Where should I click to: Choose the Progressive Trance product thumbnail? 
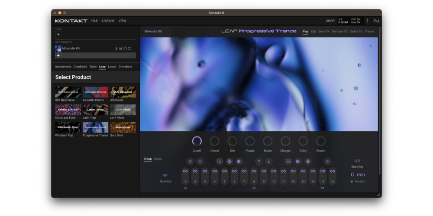(x=96, y=127)
